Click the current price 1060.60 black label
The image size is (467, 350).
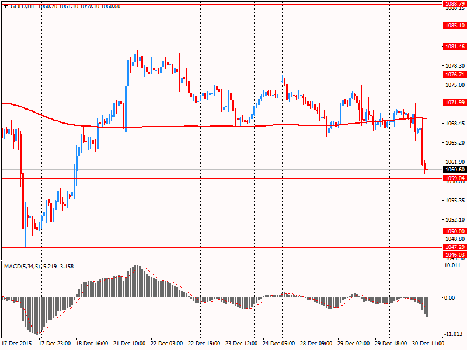454,170
